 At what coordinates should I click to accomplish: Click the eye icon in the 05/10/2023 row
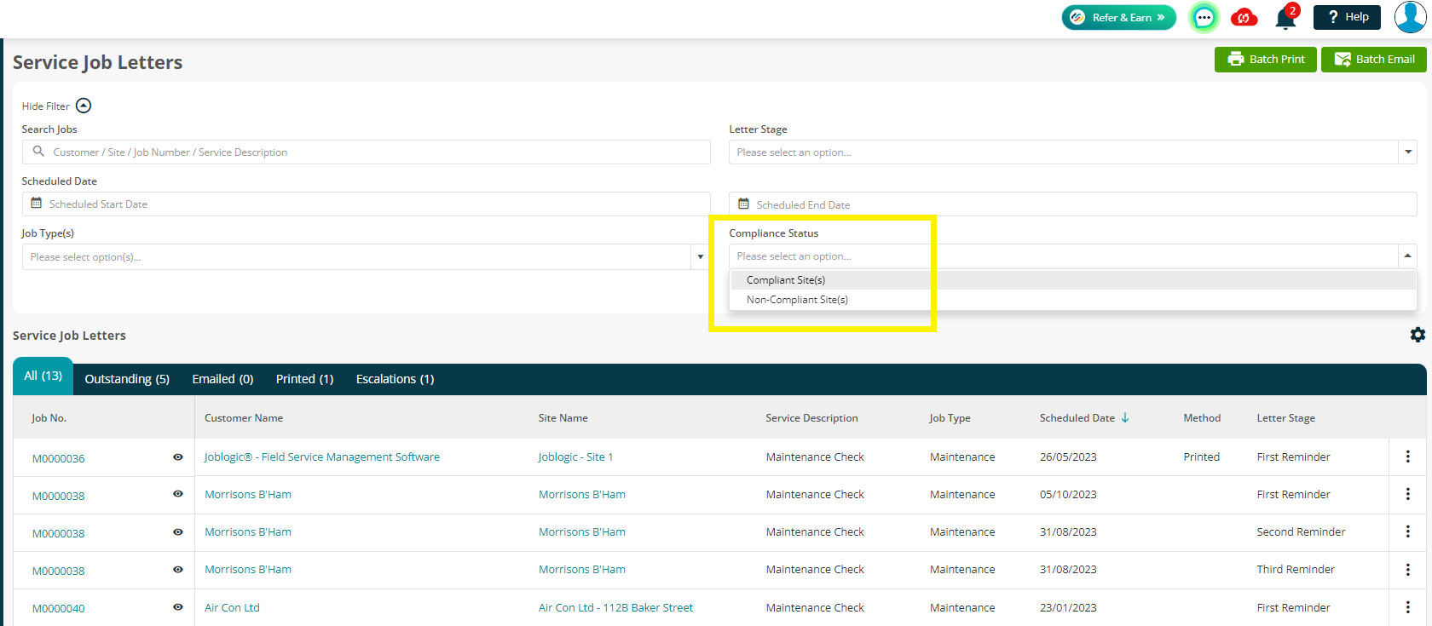click(x=178, y=494)
